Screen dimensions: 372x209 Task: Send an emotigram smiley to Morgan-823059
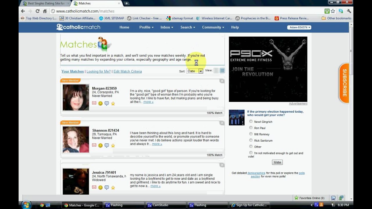tap(100, 103)
